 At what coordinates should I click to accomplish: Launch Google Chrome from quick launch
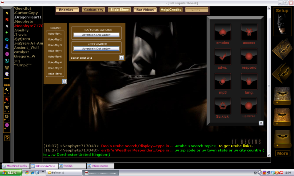(27, 172)
